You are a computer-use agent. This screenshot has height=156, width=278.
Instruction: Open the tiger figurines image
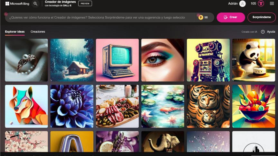coord(208,106)
